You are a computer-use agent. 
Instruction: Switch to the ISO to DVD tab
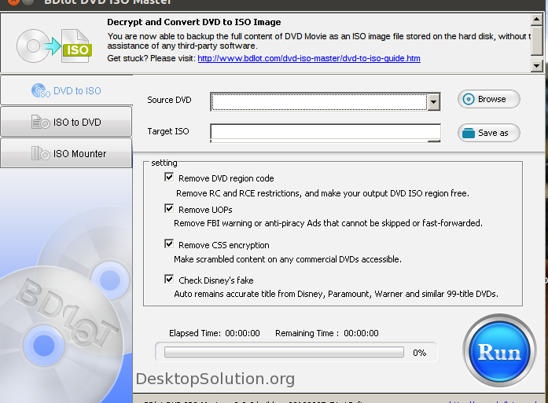tap(66, 122)
